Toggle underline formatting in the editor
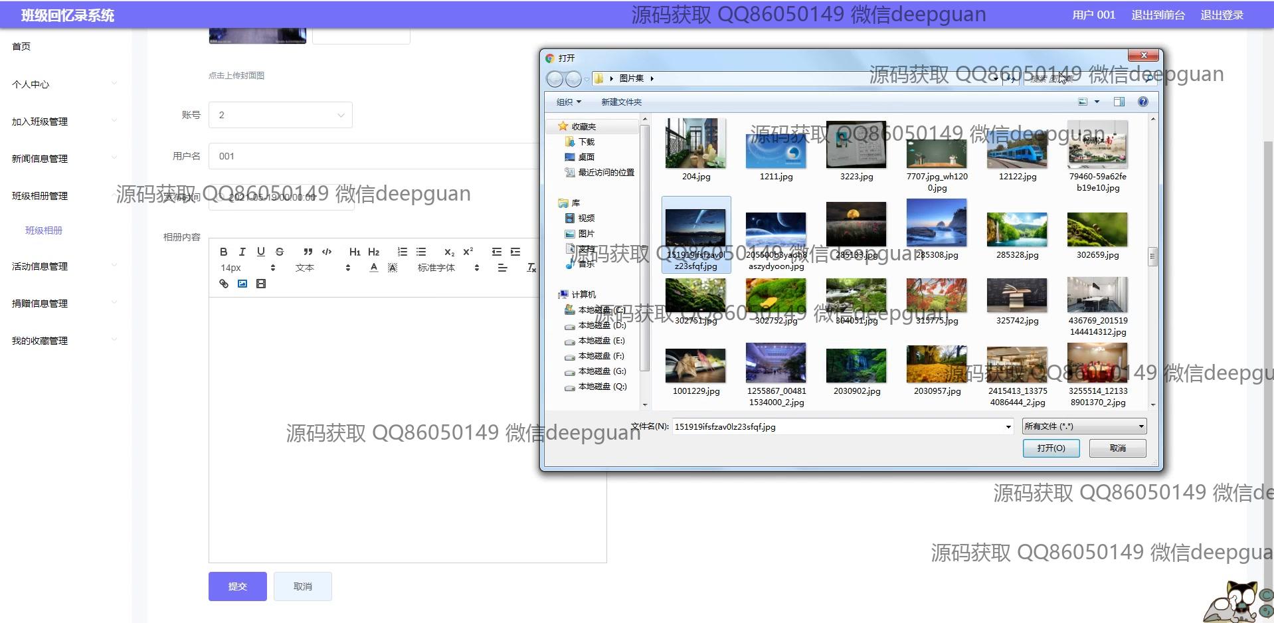The height and width of the screenshot is (623, 1274). click(261, 252)
